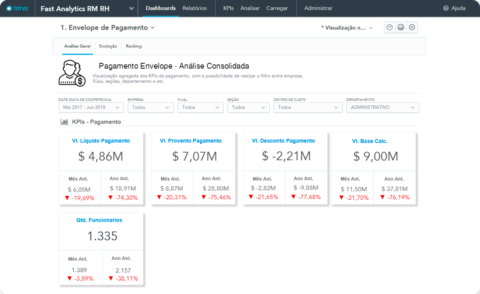Image resolution: width=480 pixels, height=294 pixels.
Task: Open the Data de Competencia date filter
Action: (91, 107)
